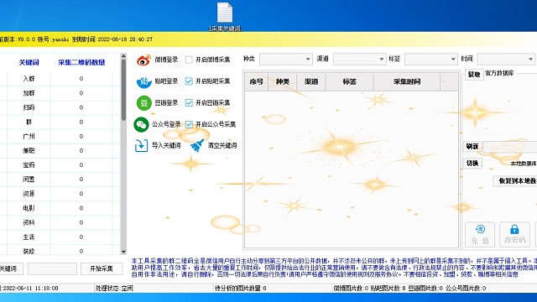Click the 切换 button

point(472,164)
